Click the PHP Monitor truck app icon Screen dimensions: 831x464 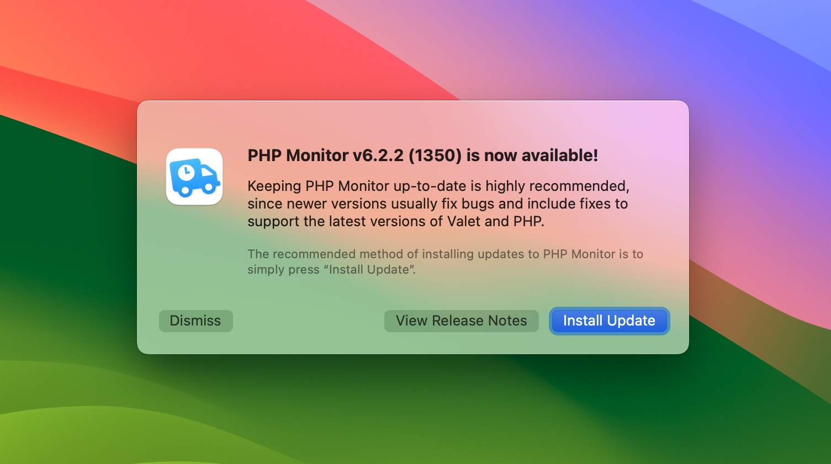194,177
